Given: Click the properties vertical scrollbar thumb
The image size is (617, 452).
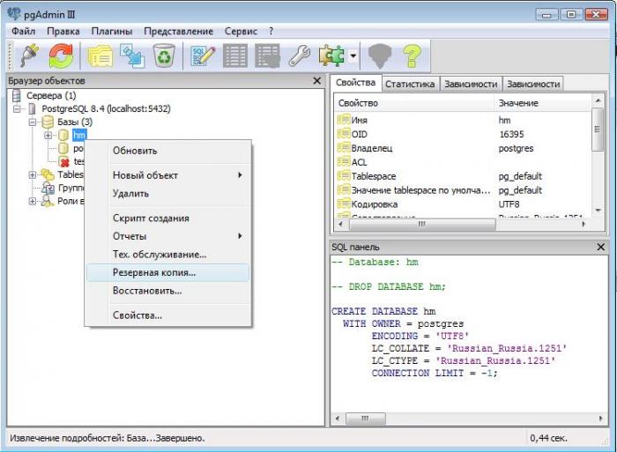Looking at the screenshot, I should [x=598, y=130].
